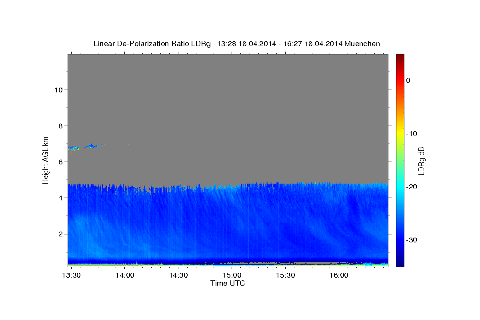
Task: Click the 'Time UTC' axis title
Action: (x=228, y=283)
